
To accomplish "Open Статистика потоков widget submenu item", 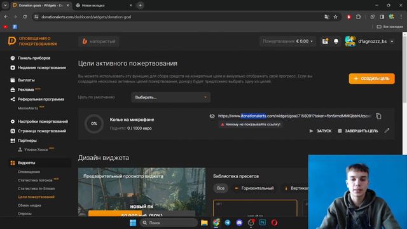I will coord(35,180).
